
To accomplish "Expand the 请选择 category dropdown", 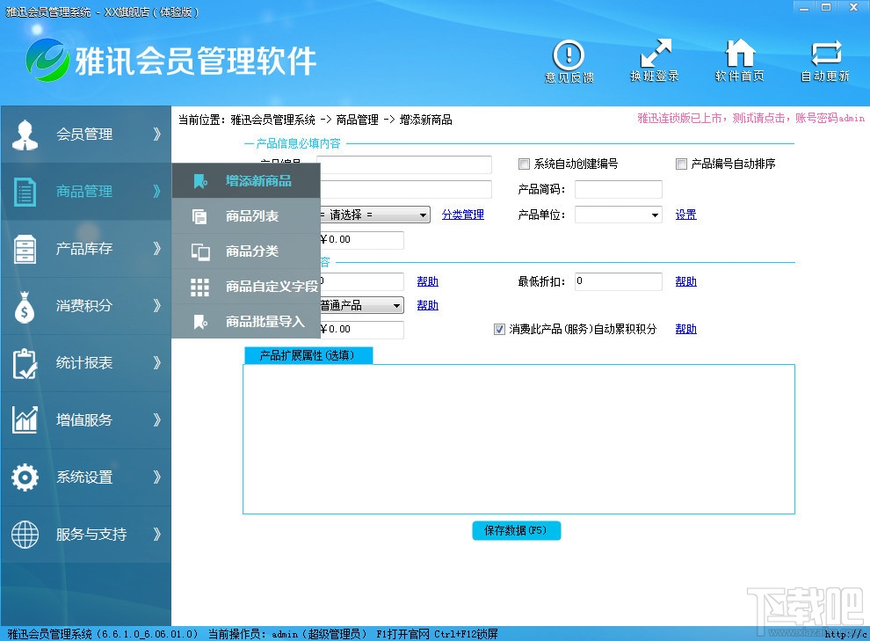I will pos(422,214).
